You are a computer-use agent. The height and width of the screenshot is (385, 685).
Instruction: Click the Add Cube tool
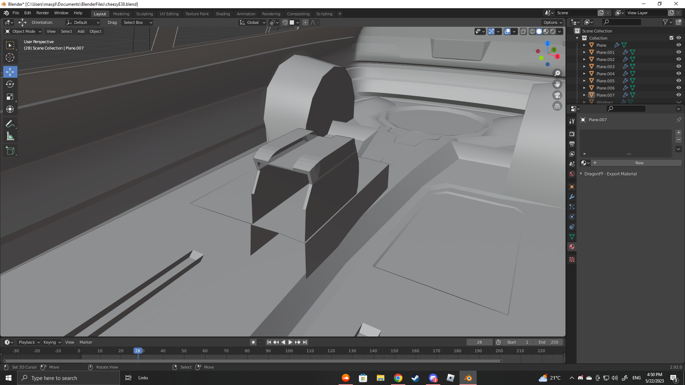[10, 151]
